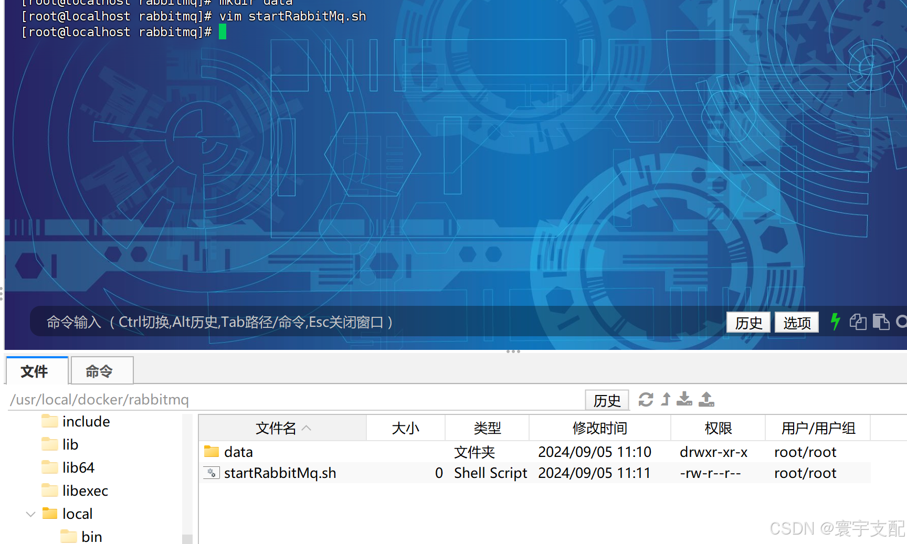The width and height of the screenshot is (907, 544).
Task: Click the paste icon in the terminal toolbar
Action: [881, 322]
